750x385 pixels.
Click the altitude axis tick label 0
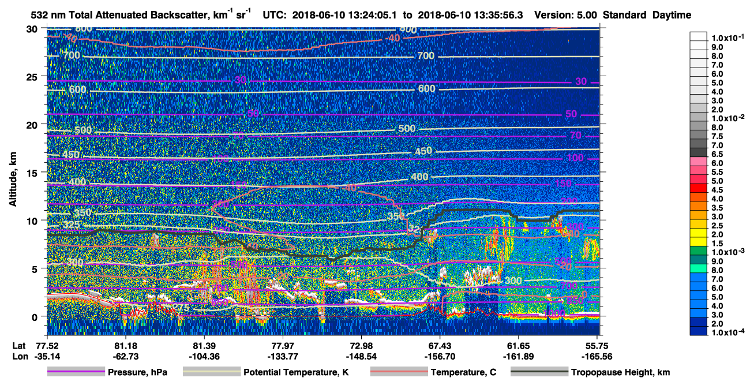pyautogui.click(x=35, y=316)
